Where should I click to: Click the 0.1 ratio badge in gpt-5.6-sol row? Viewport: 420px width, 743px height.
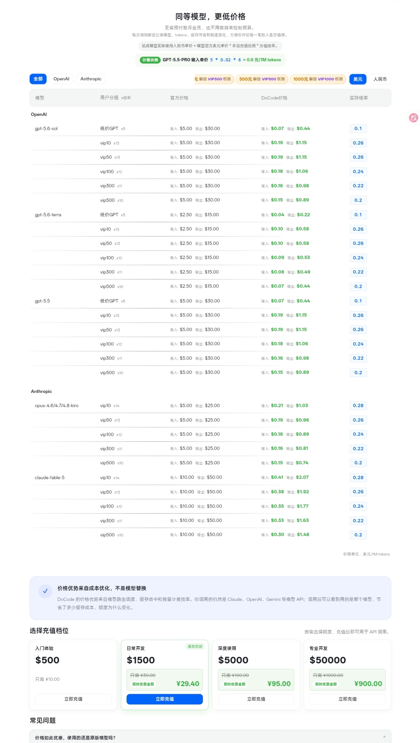click(x=358, y=129)
